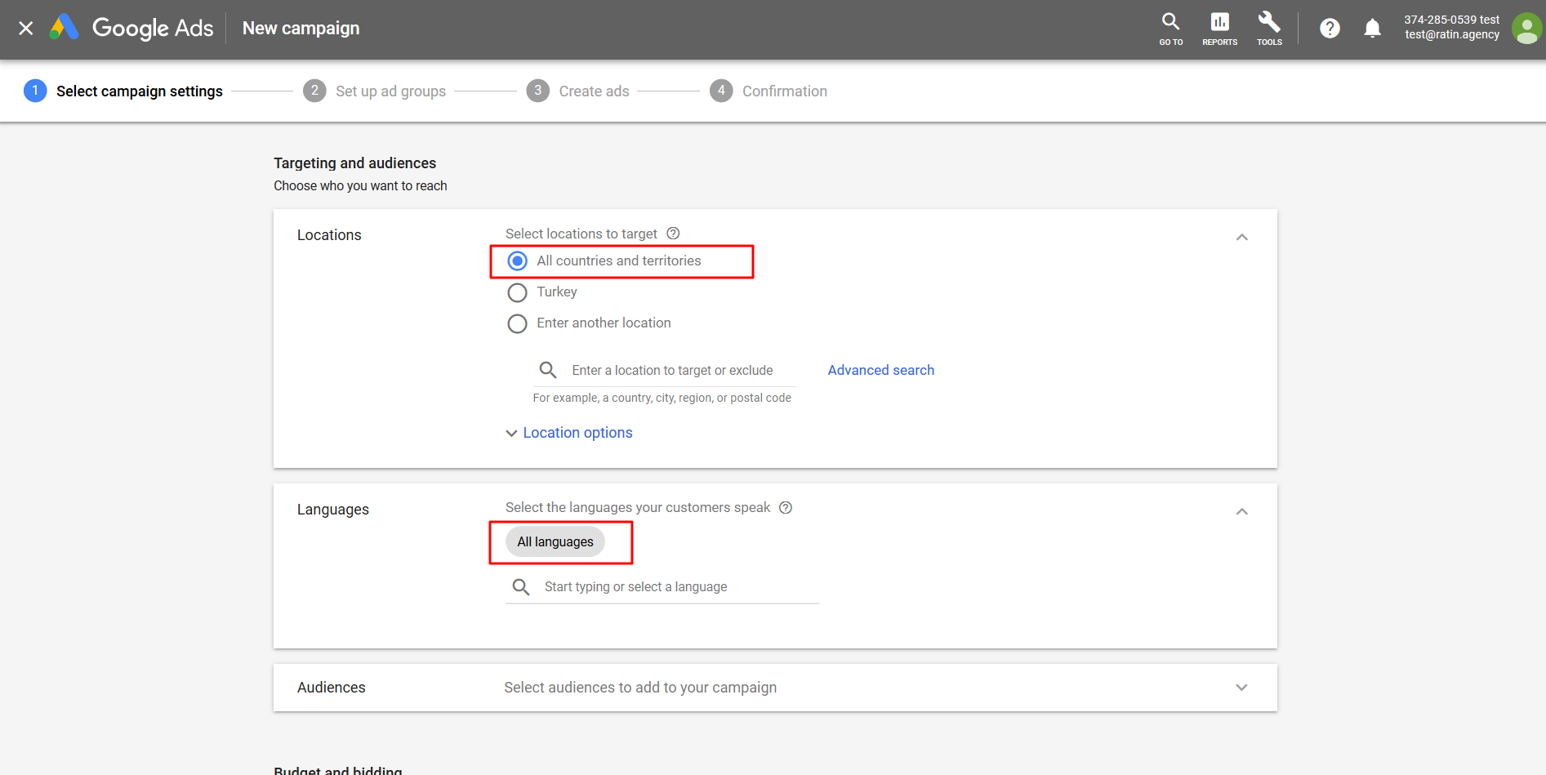Select All countries and territories radio
This screenshot has height=775, width=1546.
tap(517, 261)
